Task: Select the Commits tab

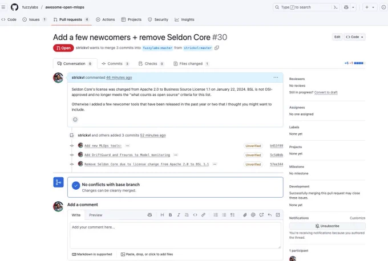Action: pos(115,63)
